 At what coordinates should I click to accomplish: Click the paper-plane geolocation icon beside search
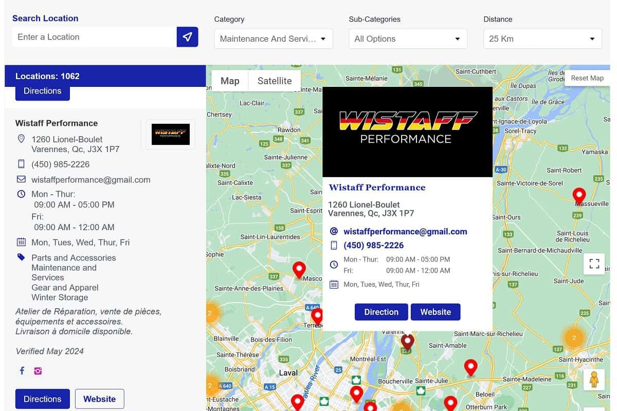187,36
